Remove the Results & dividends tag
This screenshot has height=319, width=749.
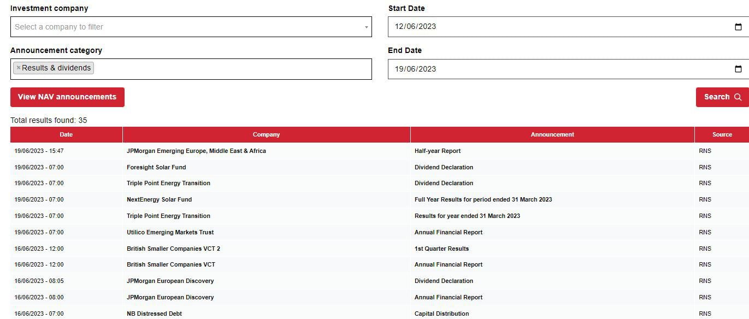point(18,68)
